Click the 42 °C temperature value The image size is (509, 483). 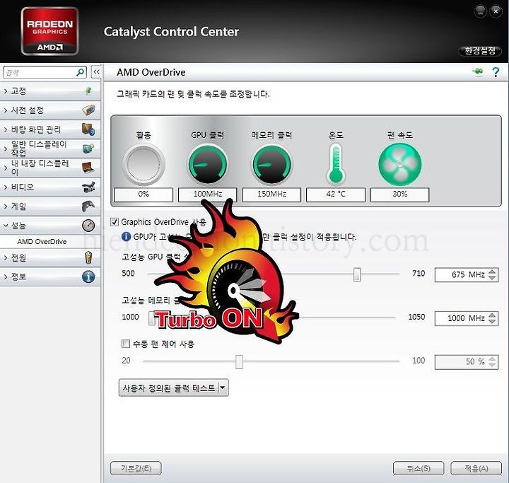click(336, 194)
